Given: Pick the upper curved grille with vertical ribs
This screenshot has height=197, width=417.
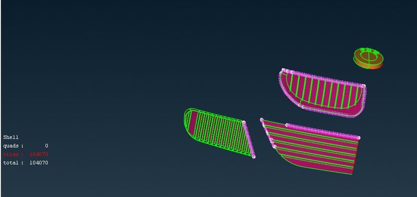Looking at the screenshot, I should click(x=322, y=93).
